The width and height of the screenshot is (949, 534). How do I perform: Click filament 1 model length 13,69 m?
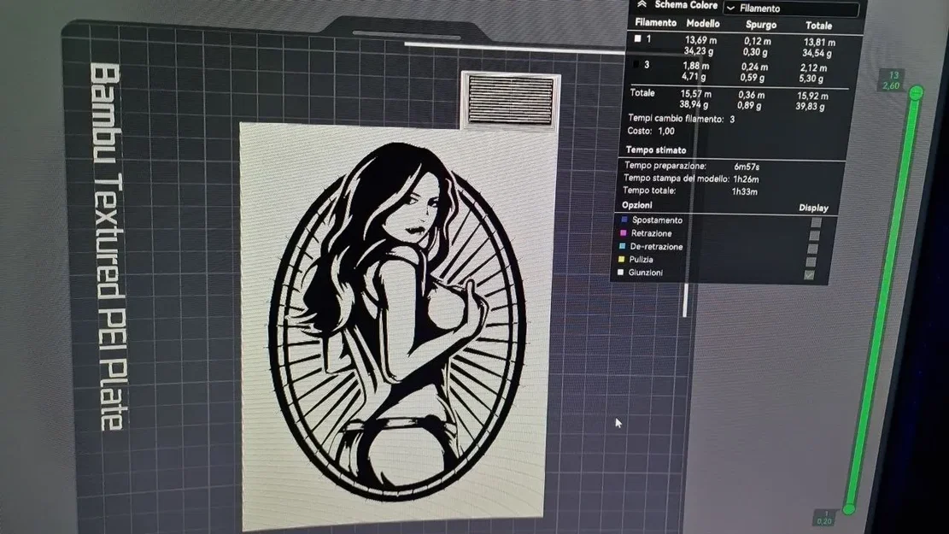coord(700,40)
